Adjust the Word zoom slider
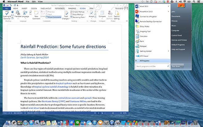Viewport: 203px width, 127px height. tap(113, 113)
